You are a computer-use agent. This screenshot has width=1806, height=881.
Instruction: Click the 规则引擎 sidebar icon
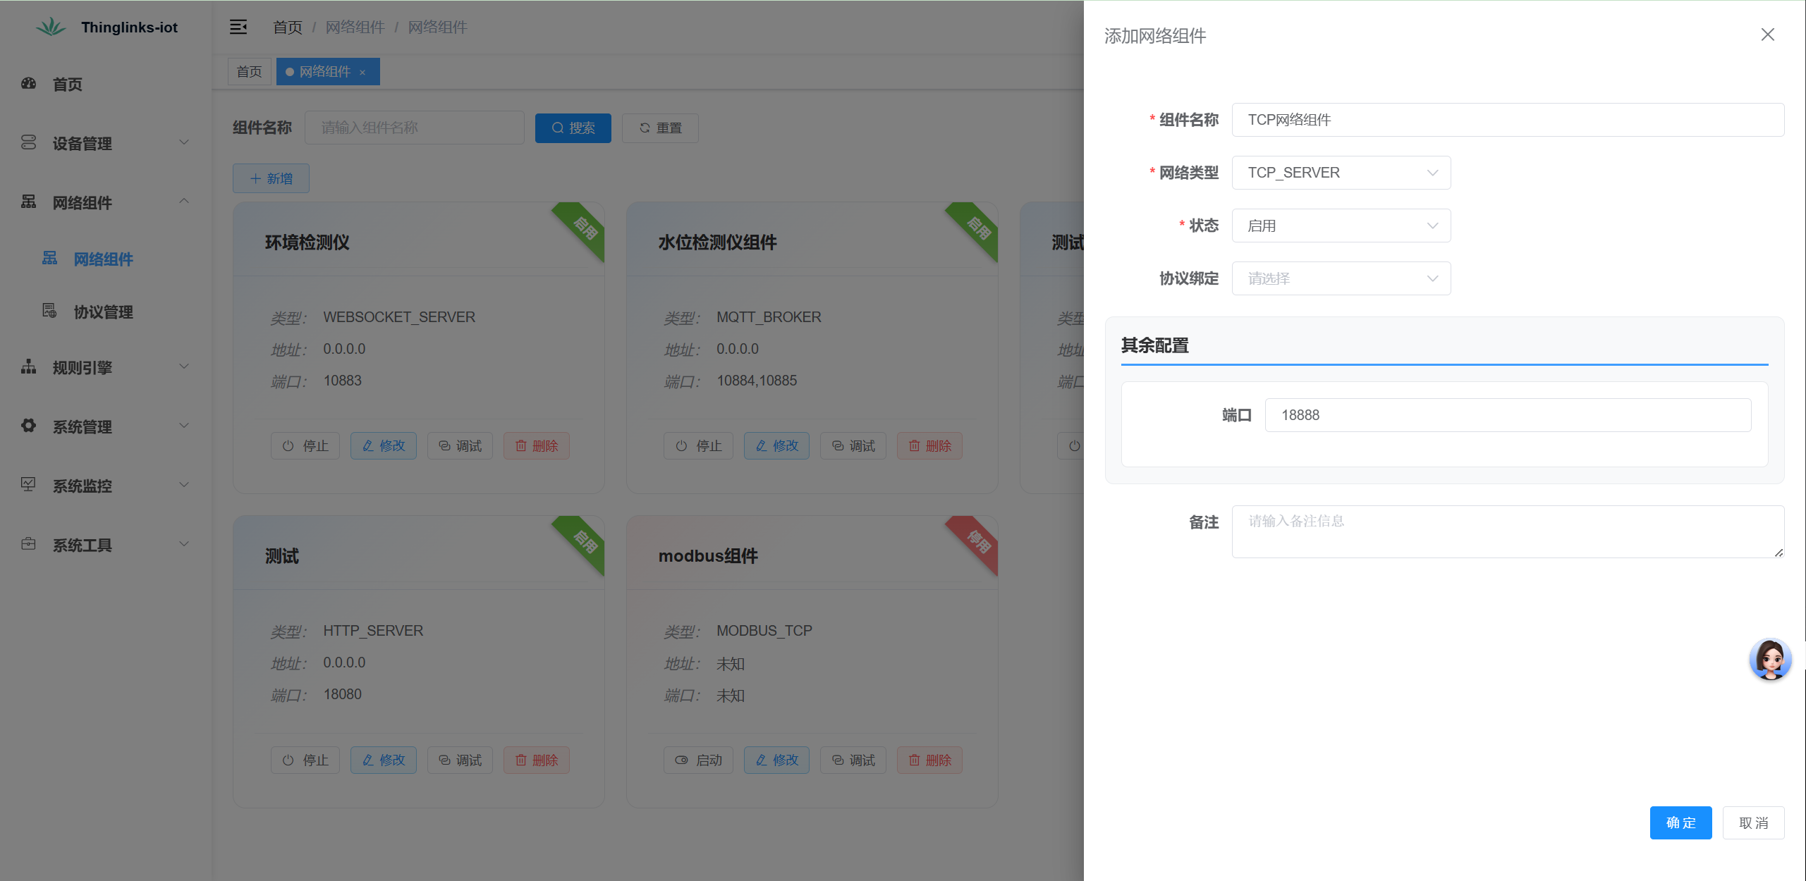pyautogui.click(x=28, y=367)
